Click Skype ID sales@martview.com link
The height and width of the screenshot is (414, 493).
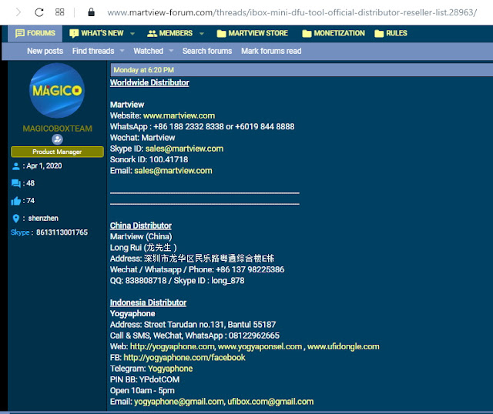[184, 149]
